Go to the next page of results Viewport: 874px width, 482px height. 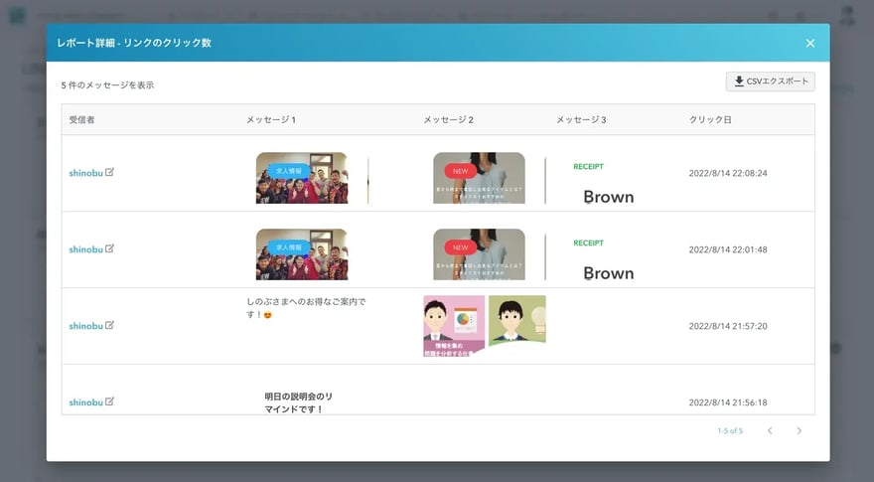[x=799, y=431]
